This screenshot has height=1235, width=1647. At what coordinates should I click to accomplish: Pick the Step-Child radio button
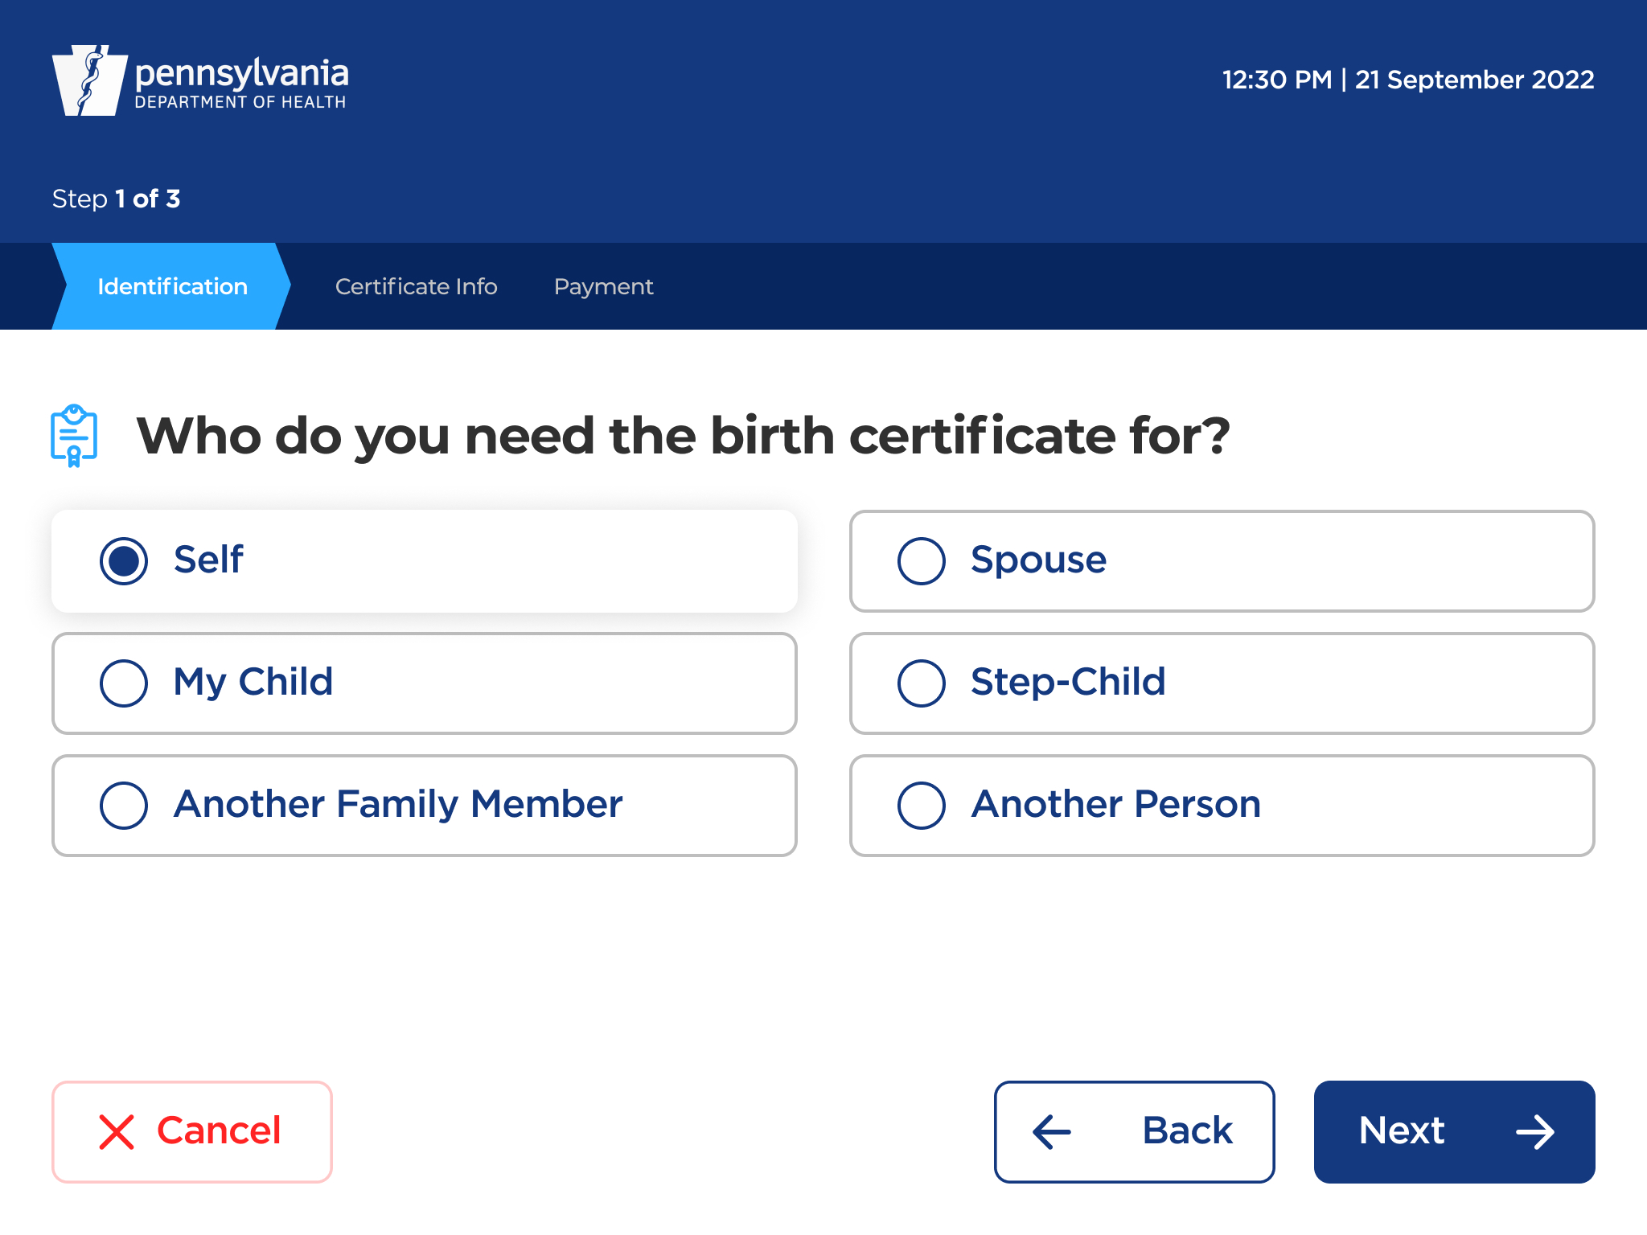click(922, 683)
